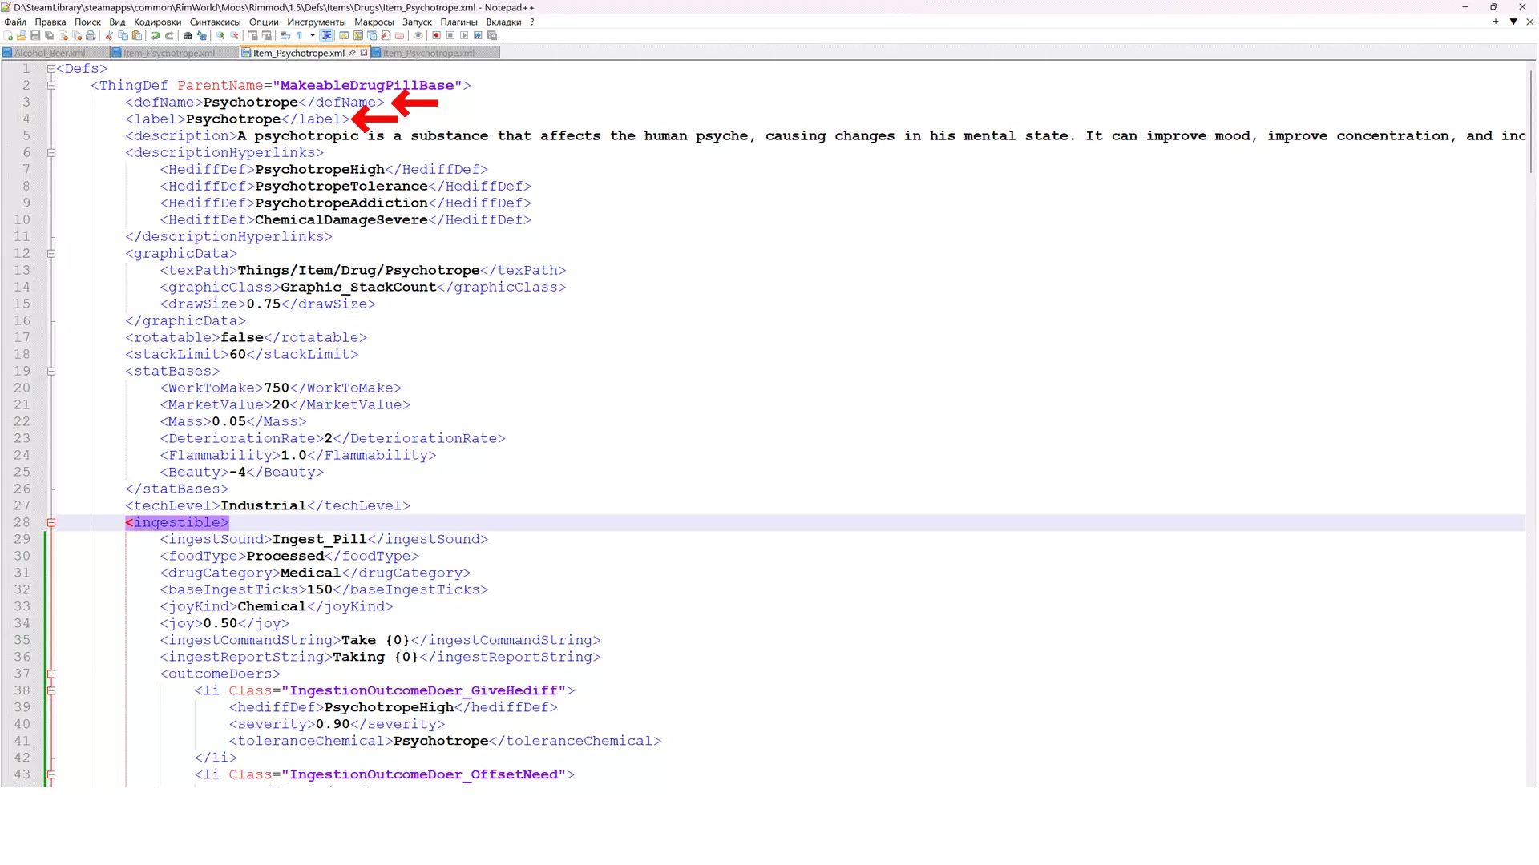Pin the active Item_Psychotrope.xml tab
The width and height of the screenshot is (1539, 865).
(353, 53)
